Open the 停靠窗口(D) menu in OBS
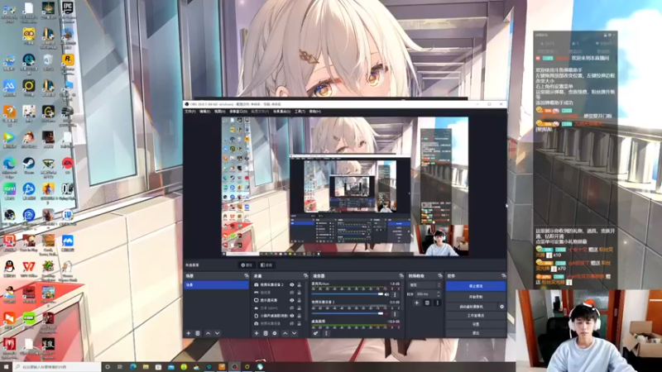This screenshot has height=372, width=662. pyautogui.click(x=238, y=112)
